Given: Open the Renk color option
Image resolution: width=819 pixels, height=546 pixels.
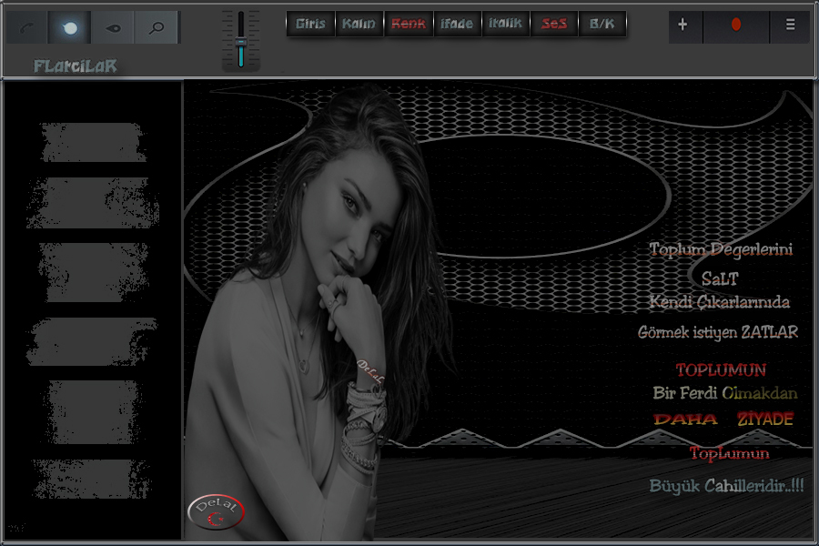Looking at the screenshot, I should (x=408, y=24).
